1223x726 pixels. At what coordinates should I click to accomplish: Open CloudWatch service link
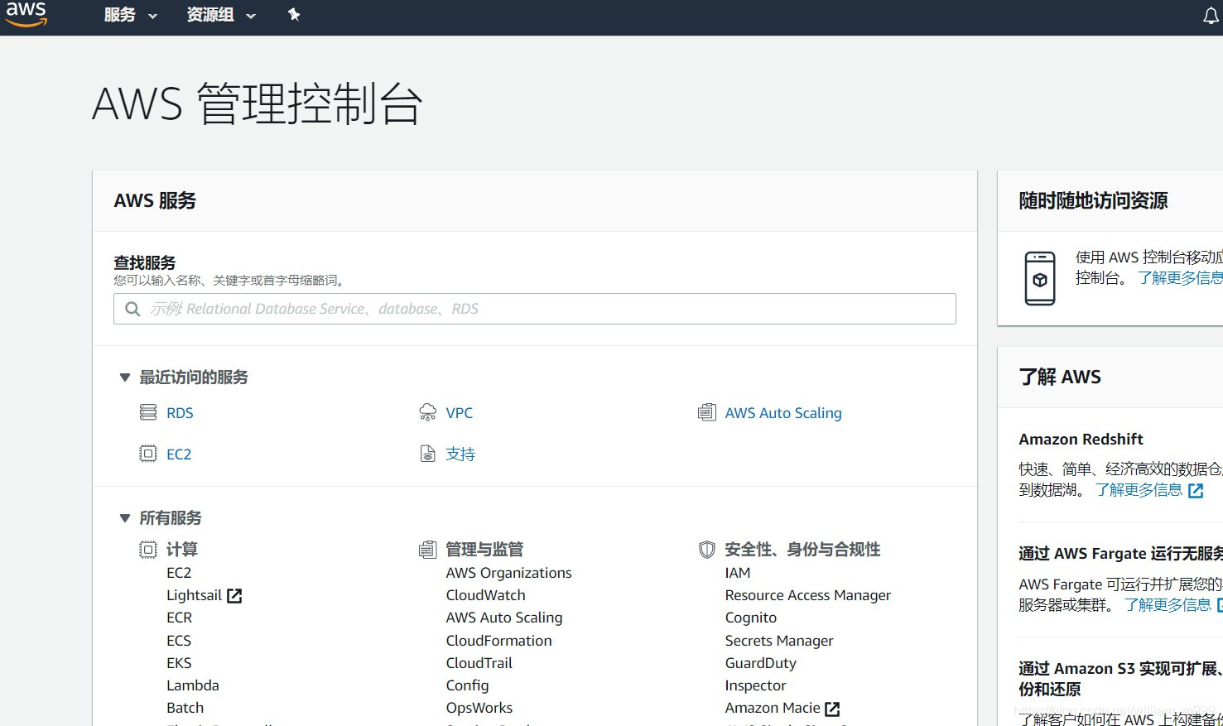click(485, 595)
